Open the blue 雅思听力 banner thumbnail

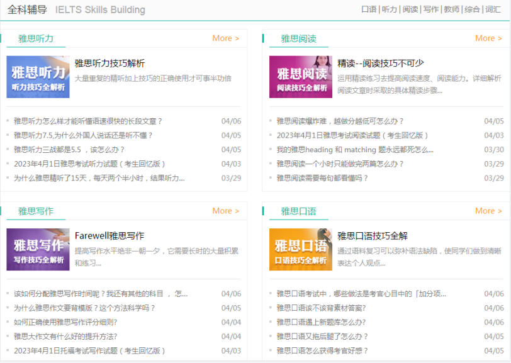click(x=38, y=77)
